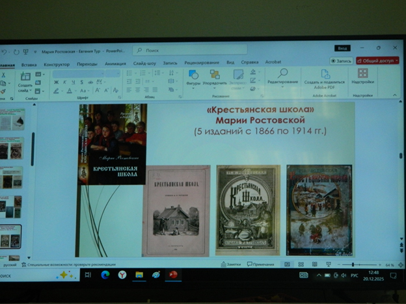Open Add-ins (Надстройки) button

[x=363, y=76]
